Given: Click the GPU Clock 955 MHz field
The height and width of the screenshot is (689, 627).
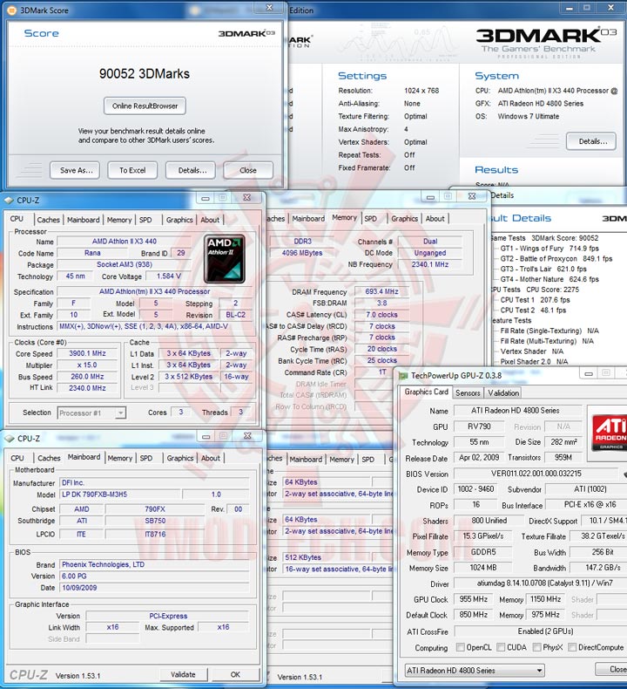Looking at the screenshot, I should click(473, 599).
